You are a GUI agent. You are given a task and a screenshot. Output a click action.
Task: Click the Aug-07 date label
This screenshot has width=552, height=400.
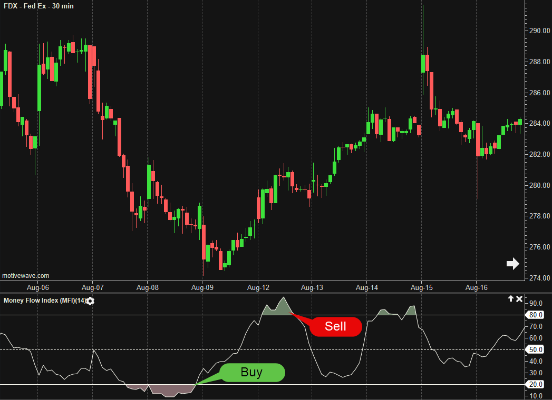(x=93, y=287)
